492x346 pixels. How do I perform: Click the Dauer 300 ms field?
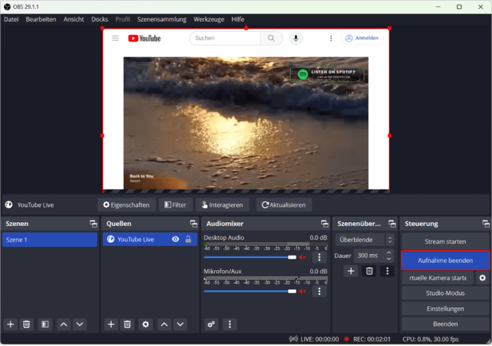370,256
